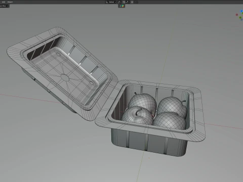Click the blue Z axis gizmo handle
The width and height of the screenshot is (243, 182).
click(x=241, y=11)
